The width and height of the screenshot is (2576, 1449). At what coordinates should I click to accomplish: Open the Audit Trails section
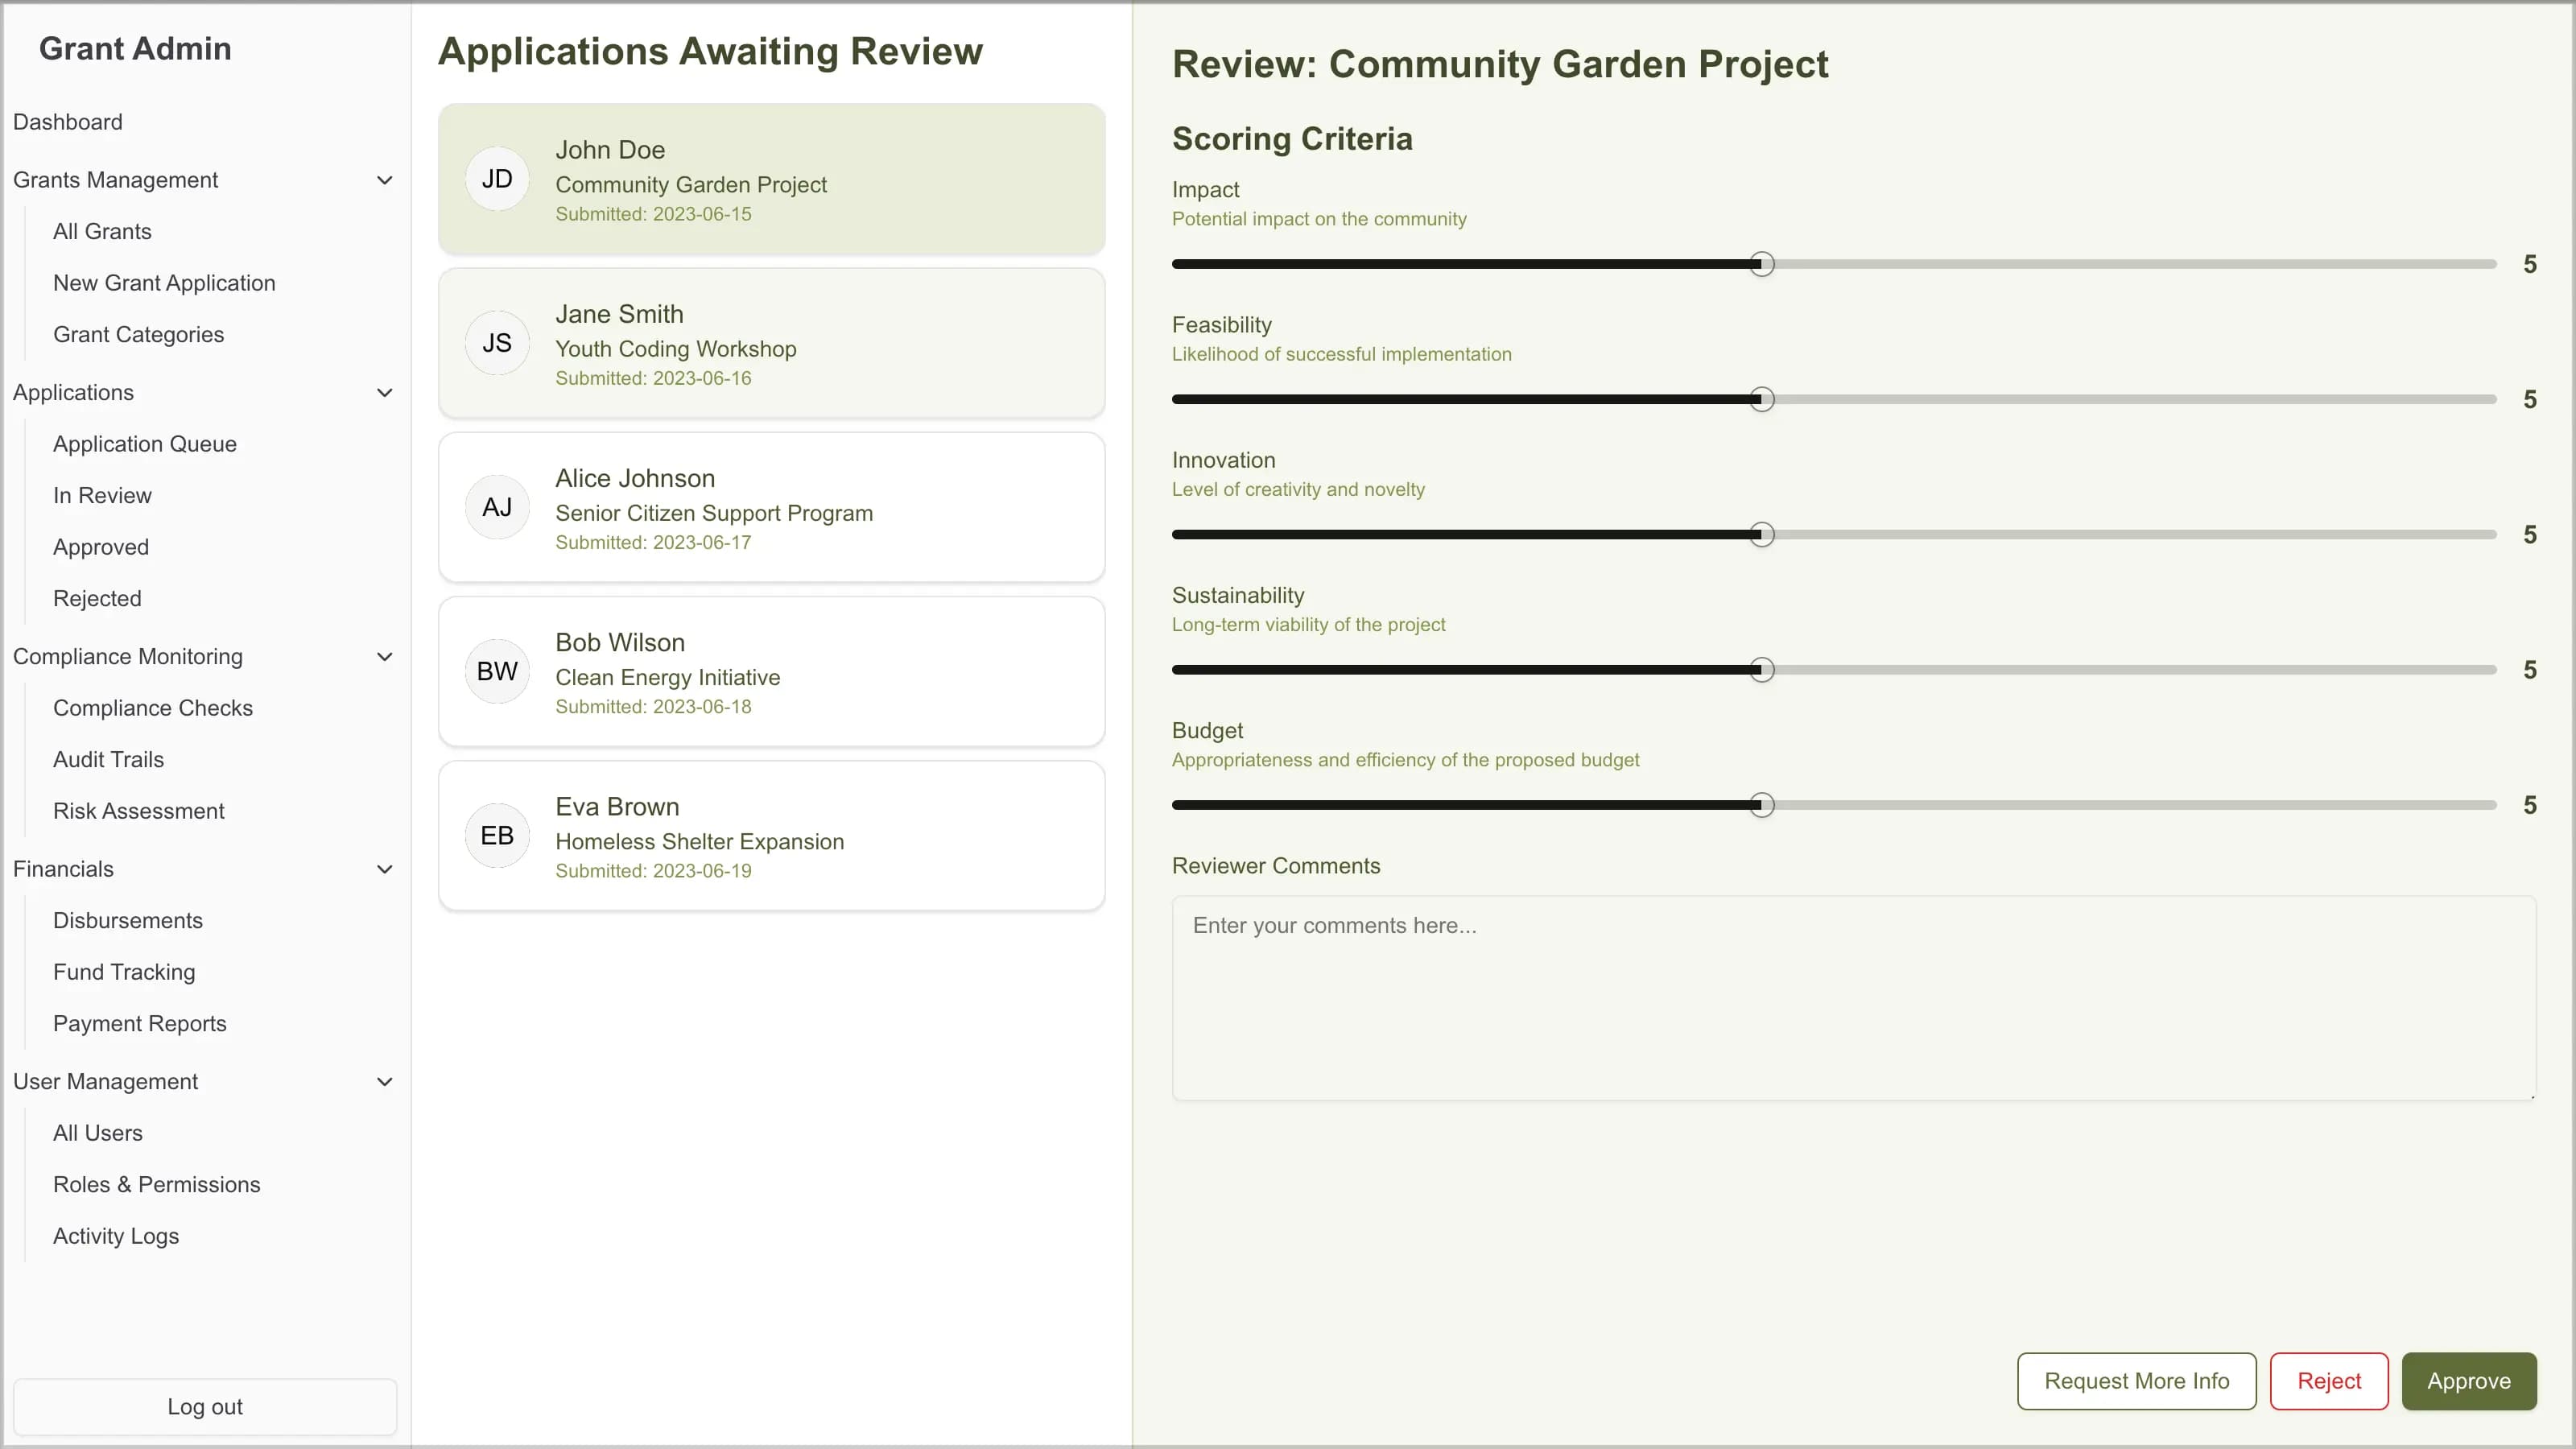[x=108, y=759]
